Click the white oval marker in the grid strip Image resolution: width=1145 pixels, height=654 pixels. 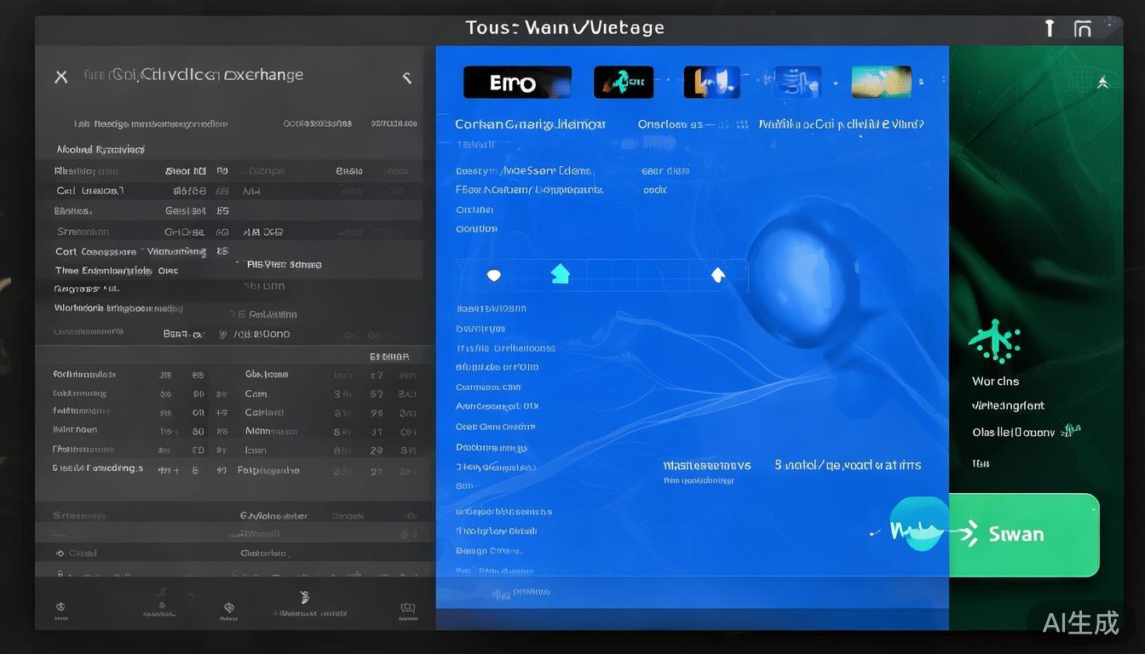493,275
